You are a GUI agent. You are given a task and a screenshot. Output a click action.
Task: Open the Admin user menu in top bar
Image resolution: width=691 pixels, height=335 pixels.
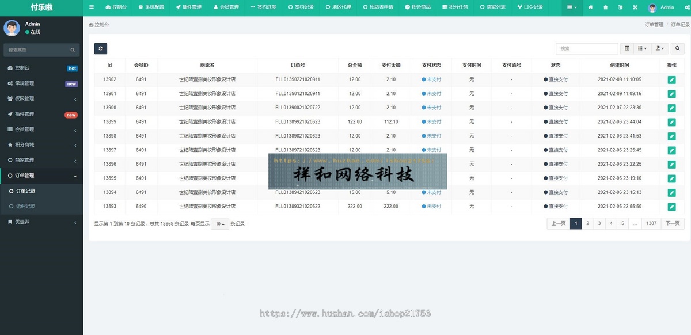661,7
